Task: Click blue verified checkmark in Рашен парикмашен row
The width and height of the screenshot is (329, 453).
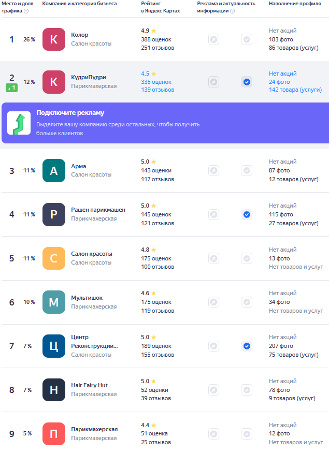Action: tap(247, 214)
